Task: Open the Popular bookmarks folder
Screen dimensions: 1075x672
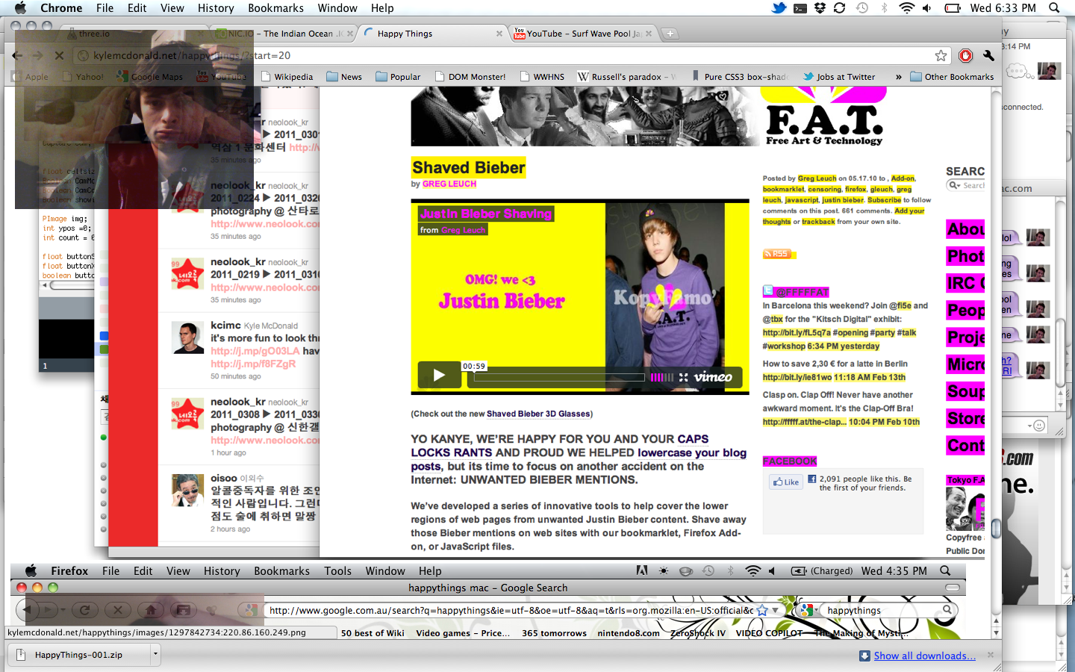Action: click(x=398, y=77)
